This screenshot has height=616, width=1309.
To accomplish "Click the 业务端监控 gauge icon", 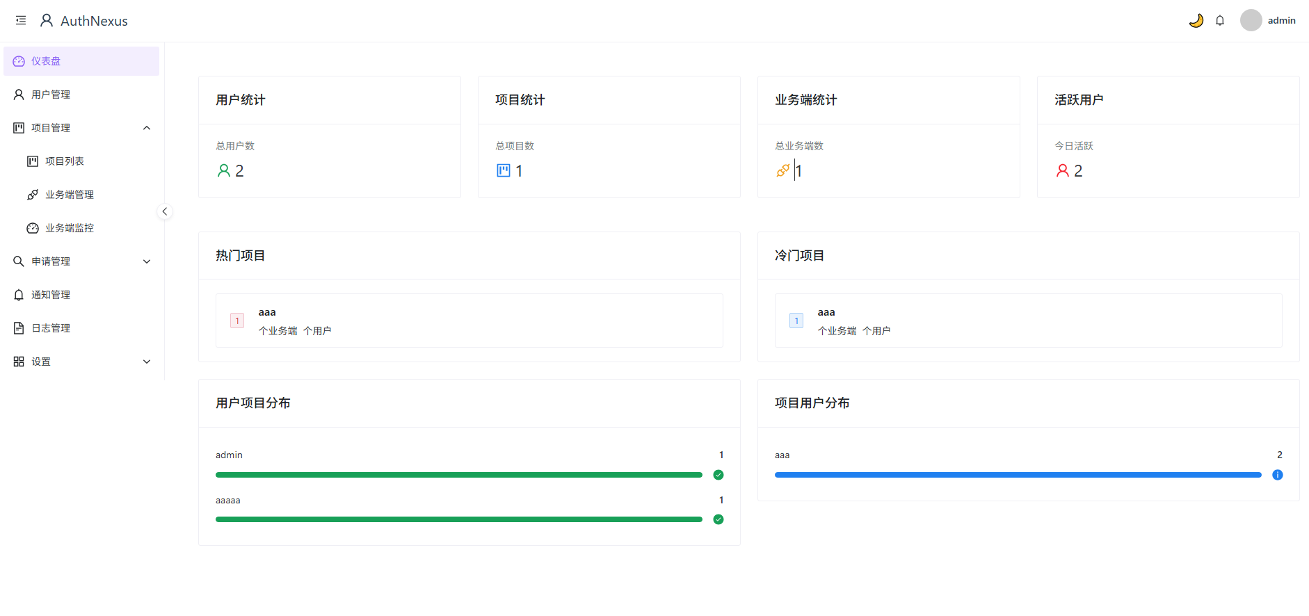I will coord(33,228).
